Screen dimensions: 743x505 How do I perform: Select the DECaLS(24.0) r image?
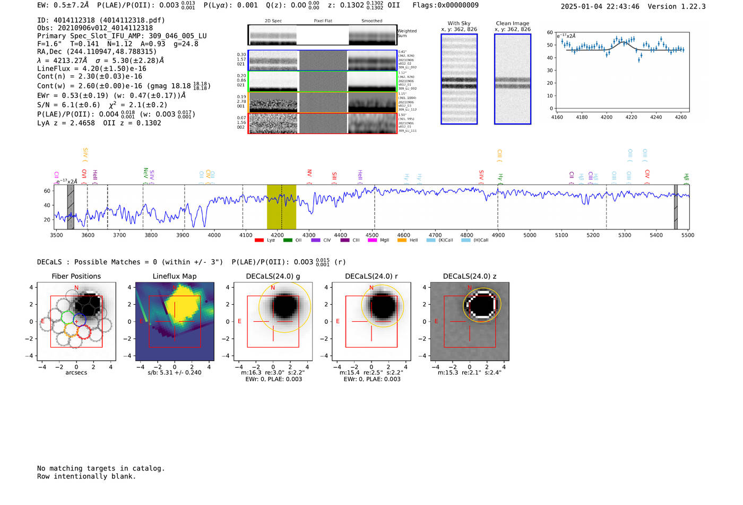tap(371, 322)
